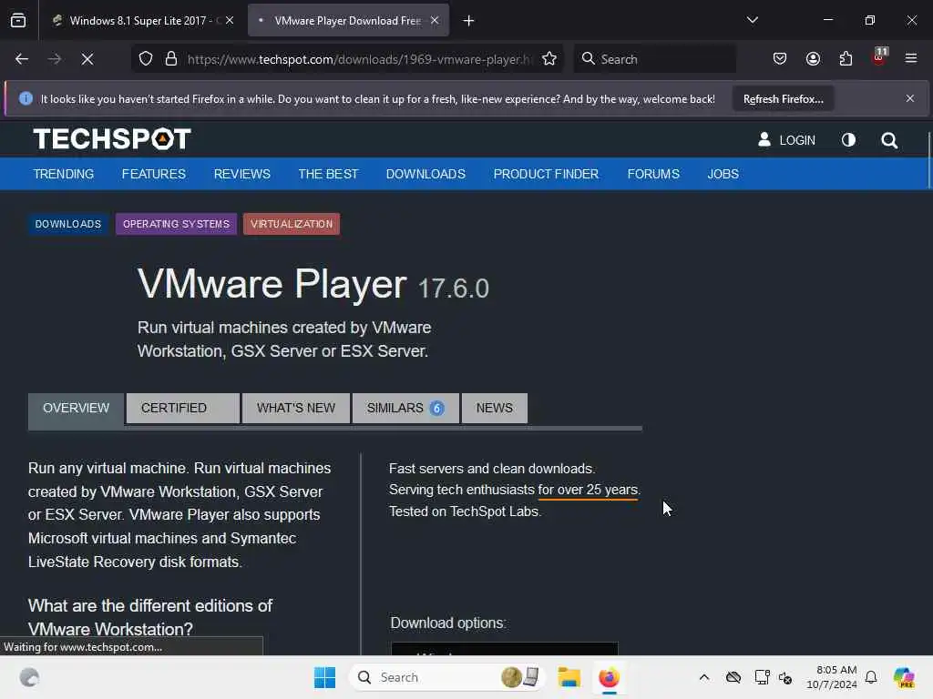The height and width of the screenshot is (699, 933).
Task: Follow 'for over 25 years' link
Action: 588,490
